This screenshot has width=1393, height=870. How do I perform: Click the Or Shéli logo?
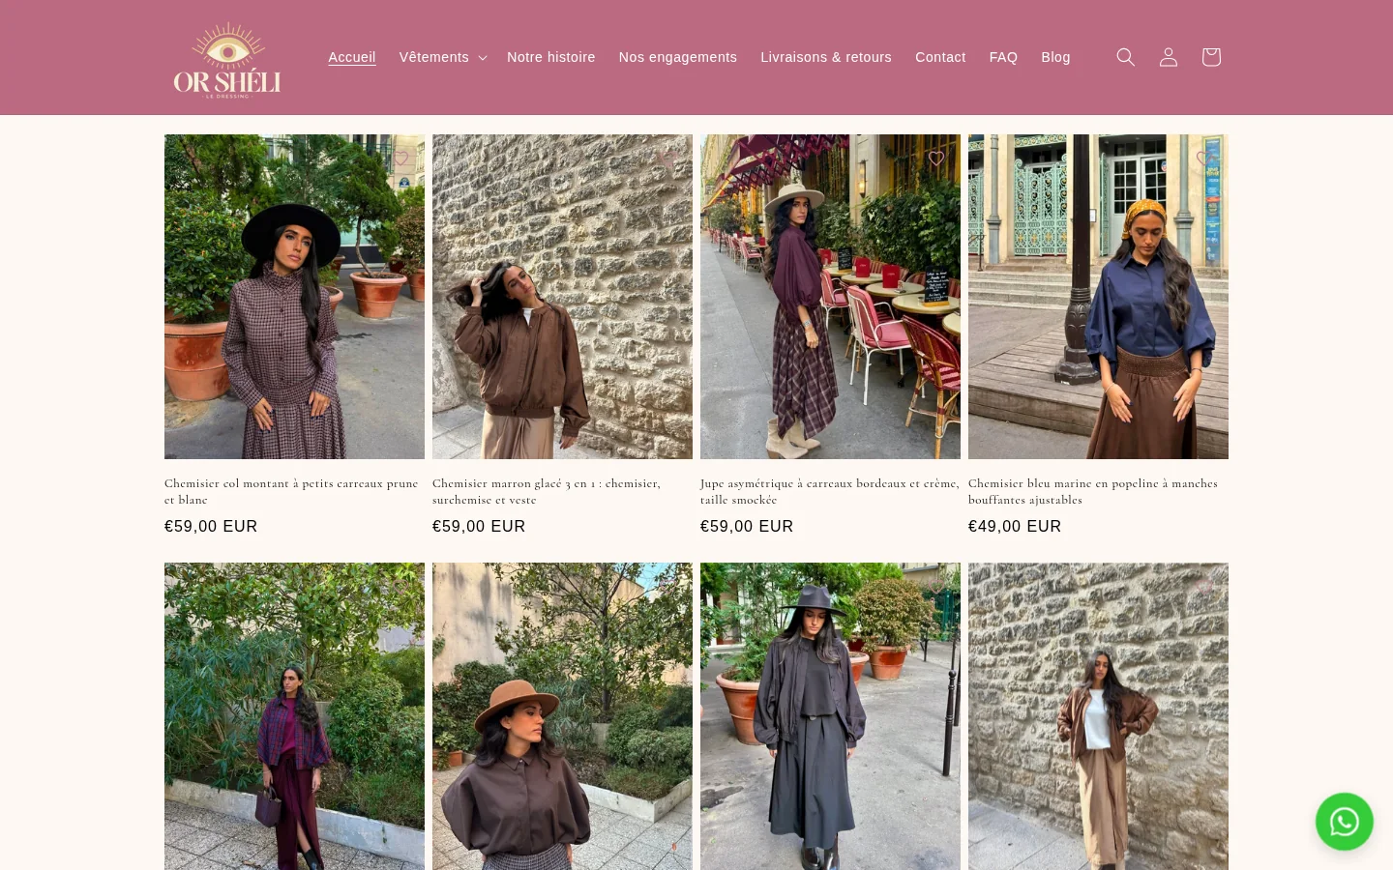tap(227, 58)
